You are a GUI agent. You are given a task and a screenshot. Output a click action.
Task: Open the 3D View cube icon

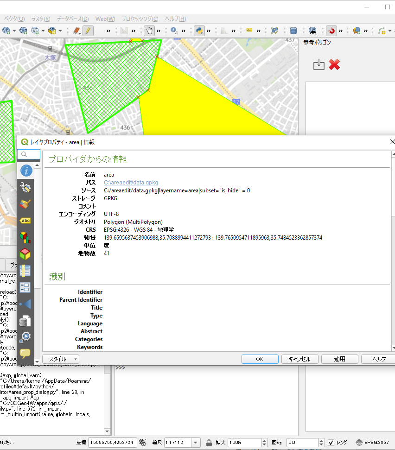25,254
